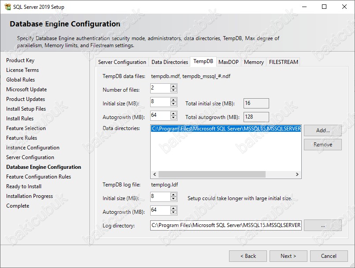
Task: Click Remove to delete the data directory
Action: click(322, 145)
